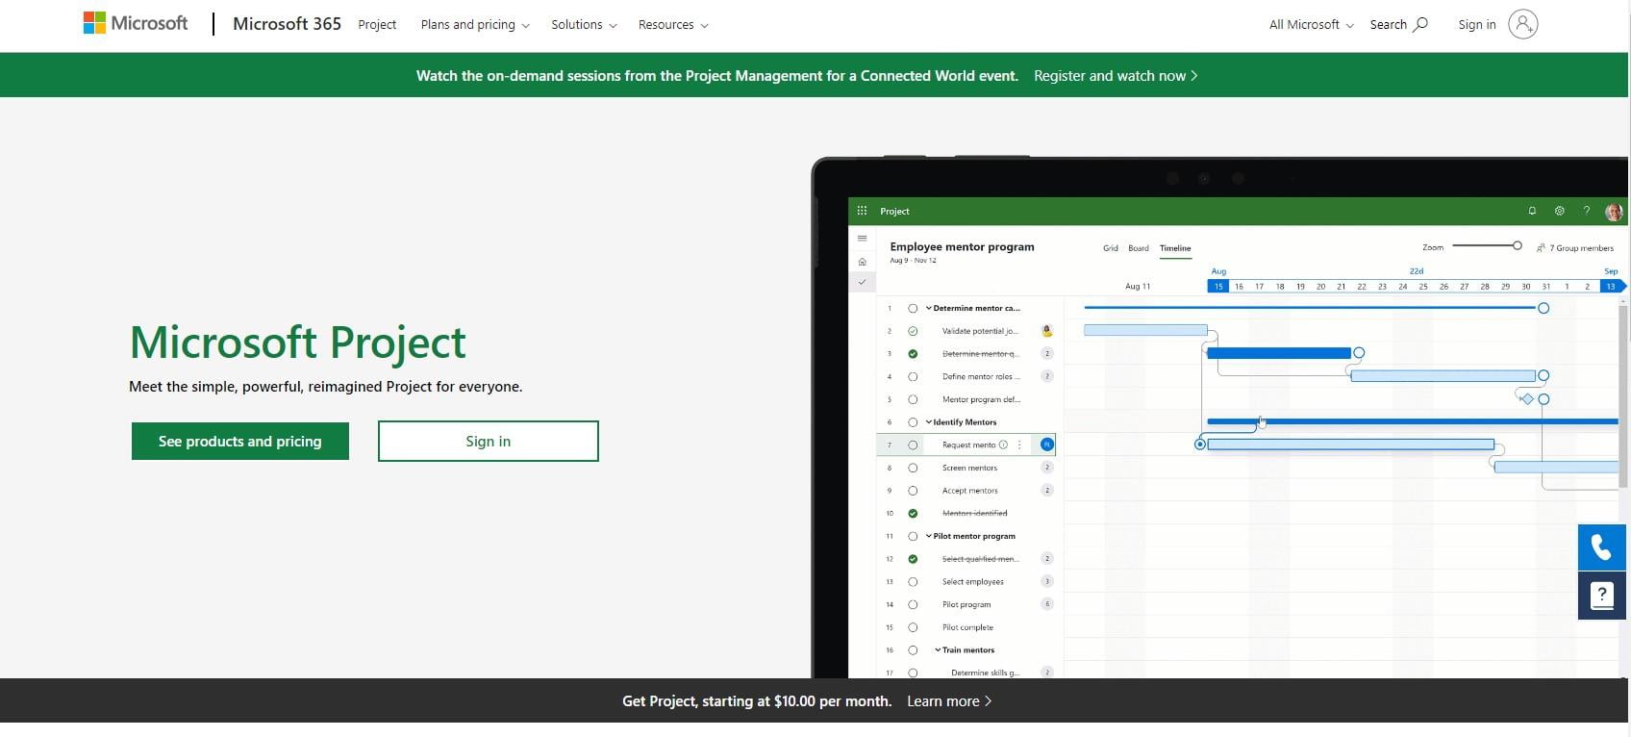
Task: Click the assignee avatar on Validate potential jo row
Action: (x=1047, y=331)
